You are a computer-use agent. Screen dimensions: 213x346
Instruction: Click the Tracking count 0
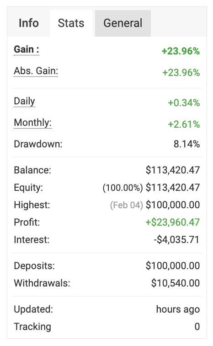pyautogui.click(x=197, y=327)
